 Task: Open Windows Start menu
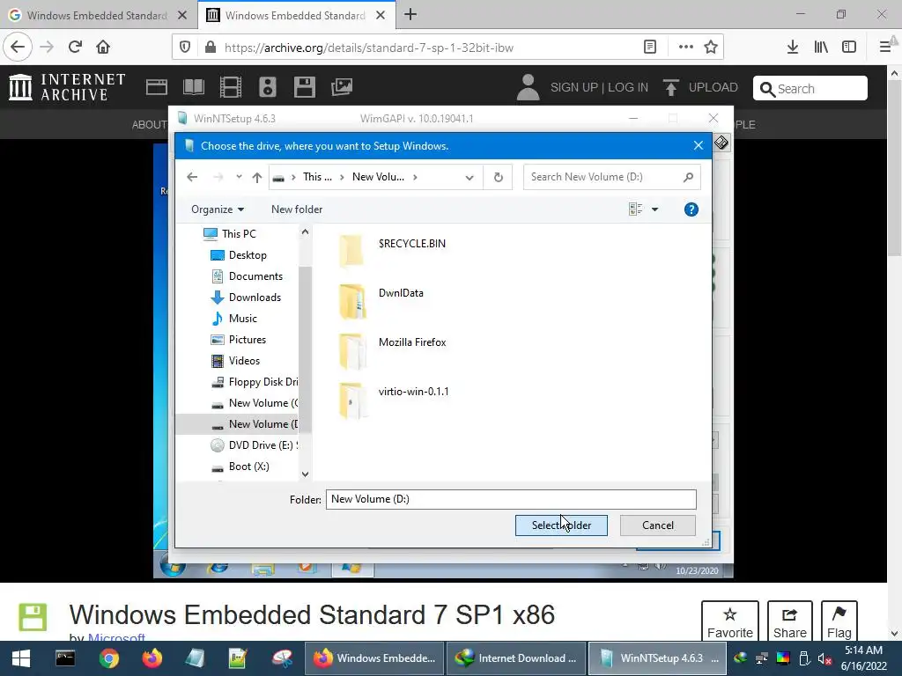pyautogui.click(x=21, y=658)
